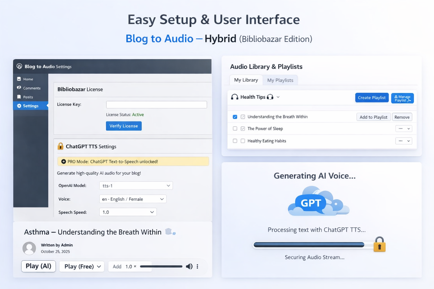434x289 pixels.
Task: Open Posts in the sidebar menu
Action: (28, 97)
